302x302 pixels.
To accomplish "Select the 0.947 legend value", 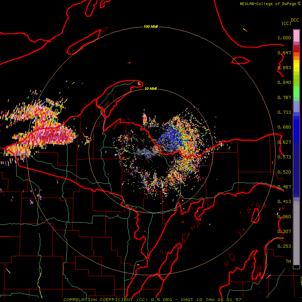I will coord(284,53).
